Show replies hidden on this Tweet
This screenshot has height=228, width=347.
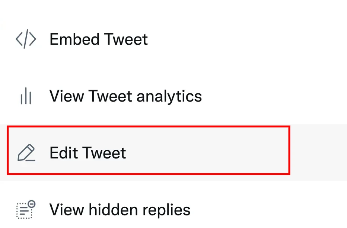pos(120,210)
